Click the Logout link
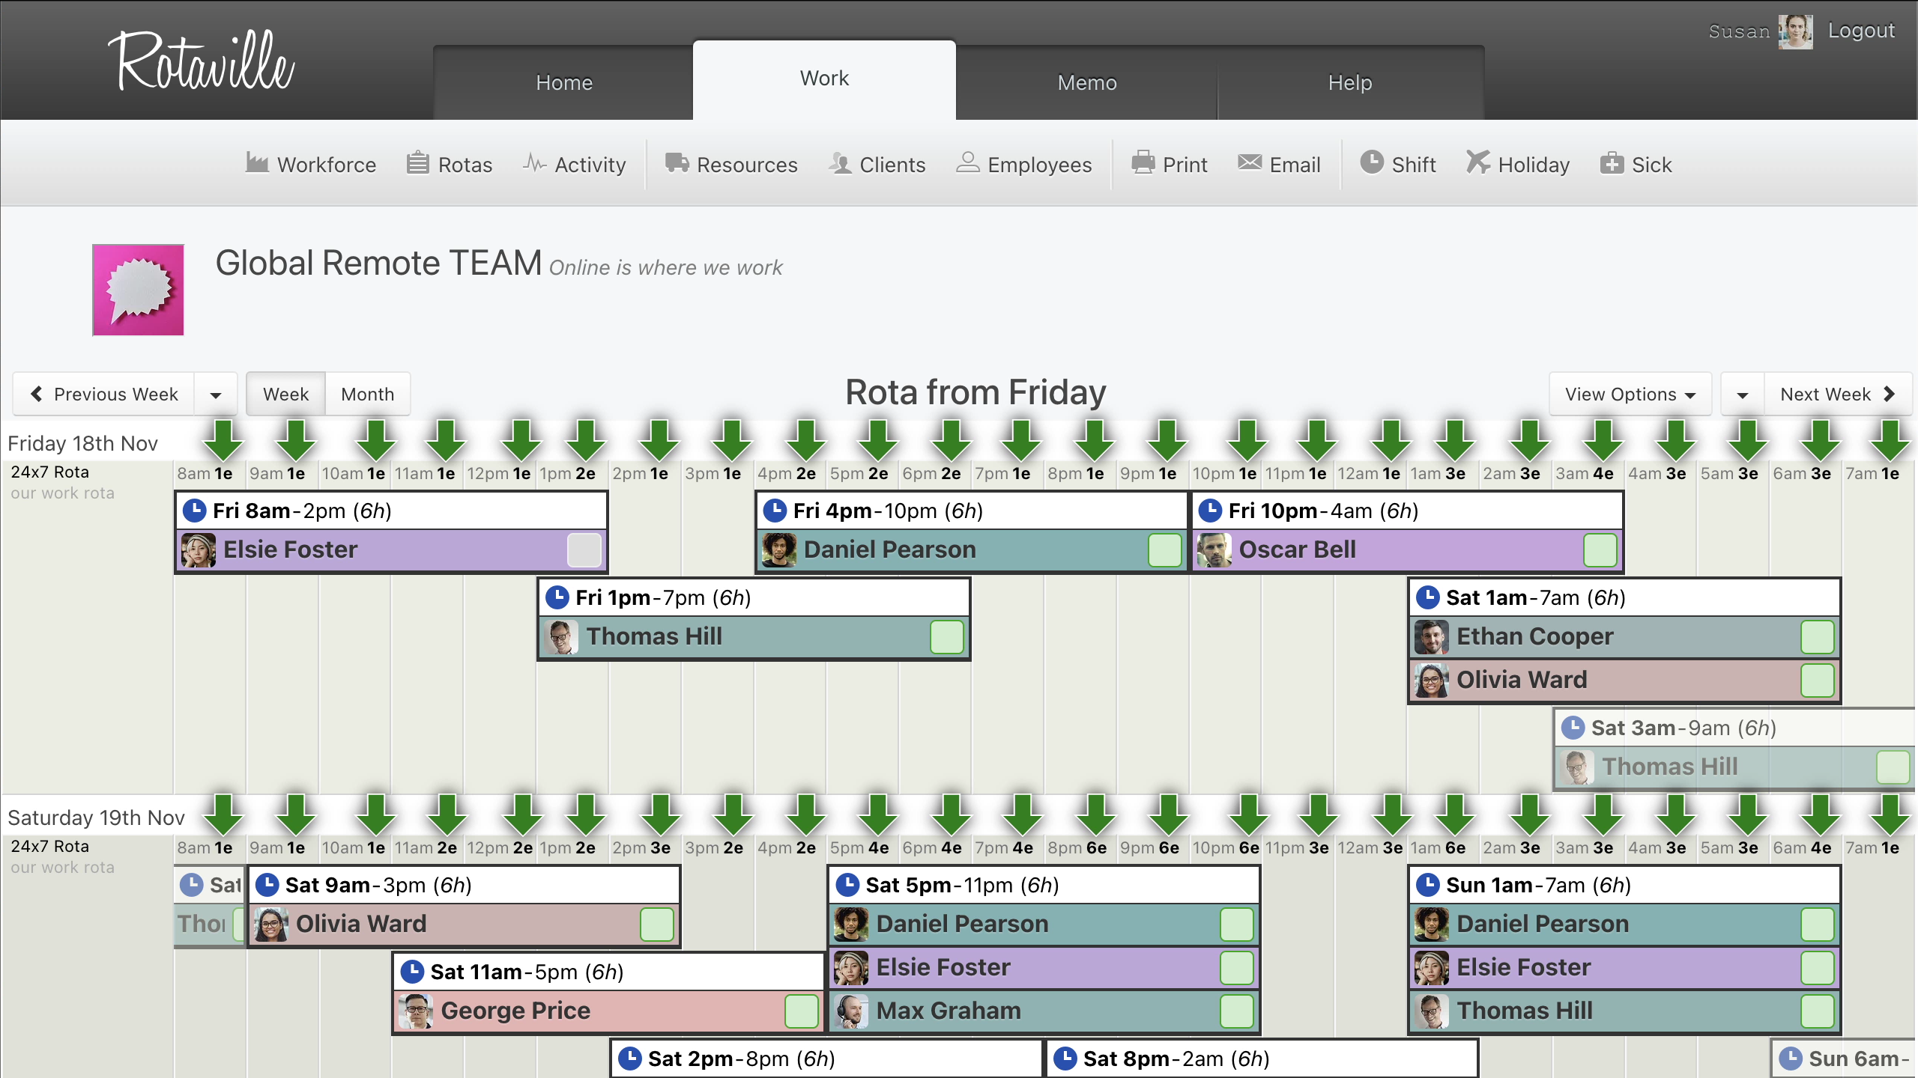Screen dimensions: 1918x1078 [x=1861, y=31]
